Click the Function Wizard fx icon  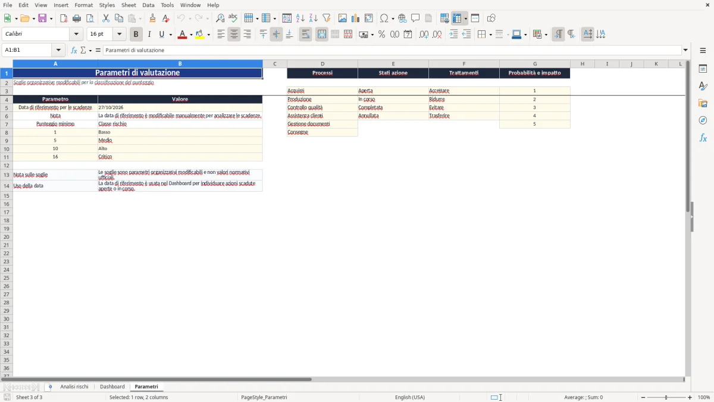[x=74, y=51]
